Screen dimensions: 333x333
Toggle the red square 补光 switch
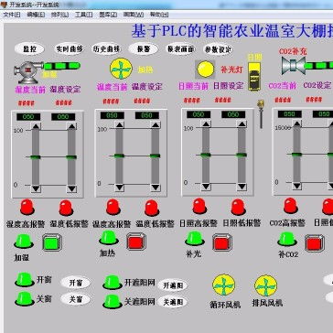click(x=222, y=242)
